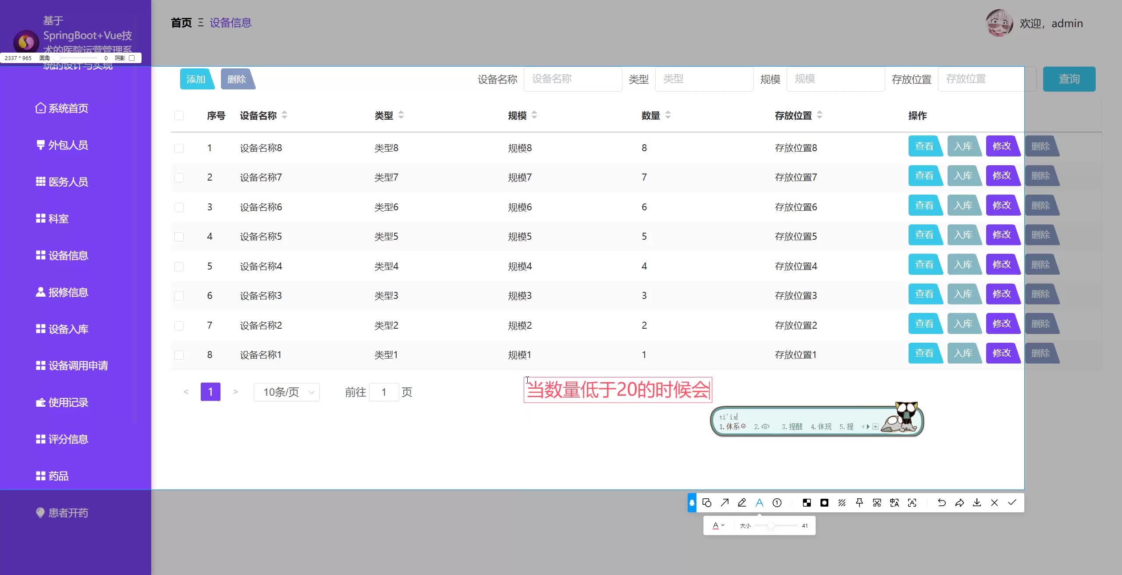
Task: Select the shape drawing tool
Action: click(x=707, y=503)
